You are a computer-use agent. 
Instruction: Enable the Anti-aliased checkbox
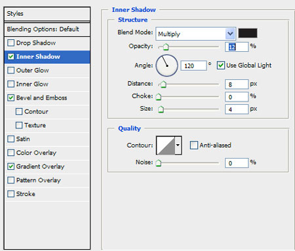(x=194, y=145)
